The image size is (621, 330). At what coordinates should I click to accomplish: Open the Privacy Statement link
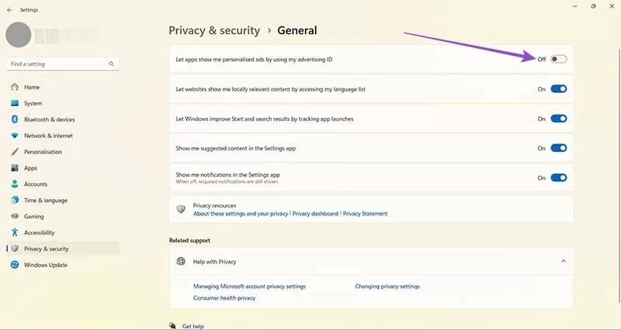coord(365,214)
